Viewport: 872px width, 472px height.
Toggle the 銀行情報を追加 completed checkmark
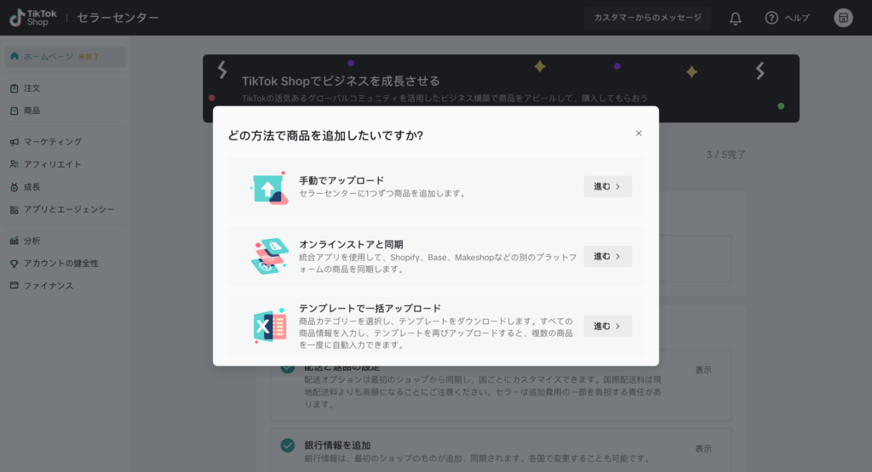pyautogui.click(x=288, y=446)
